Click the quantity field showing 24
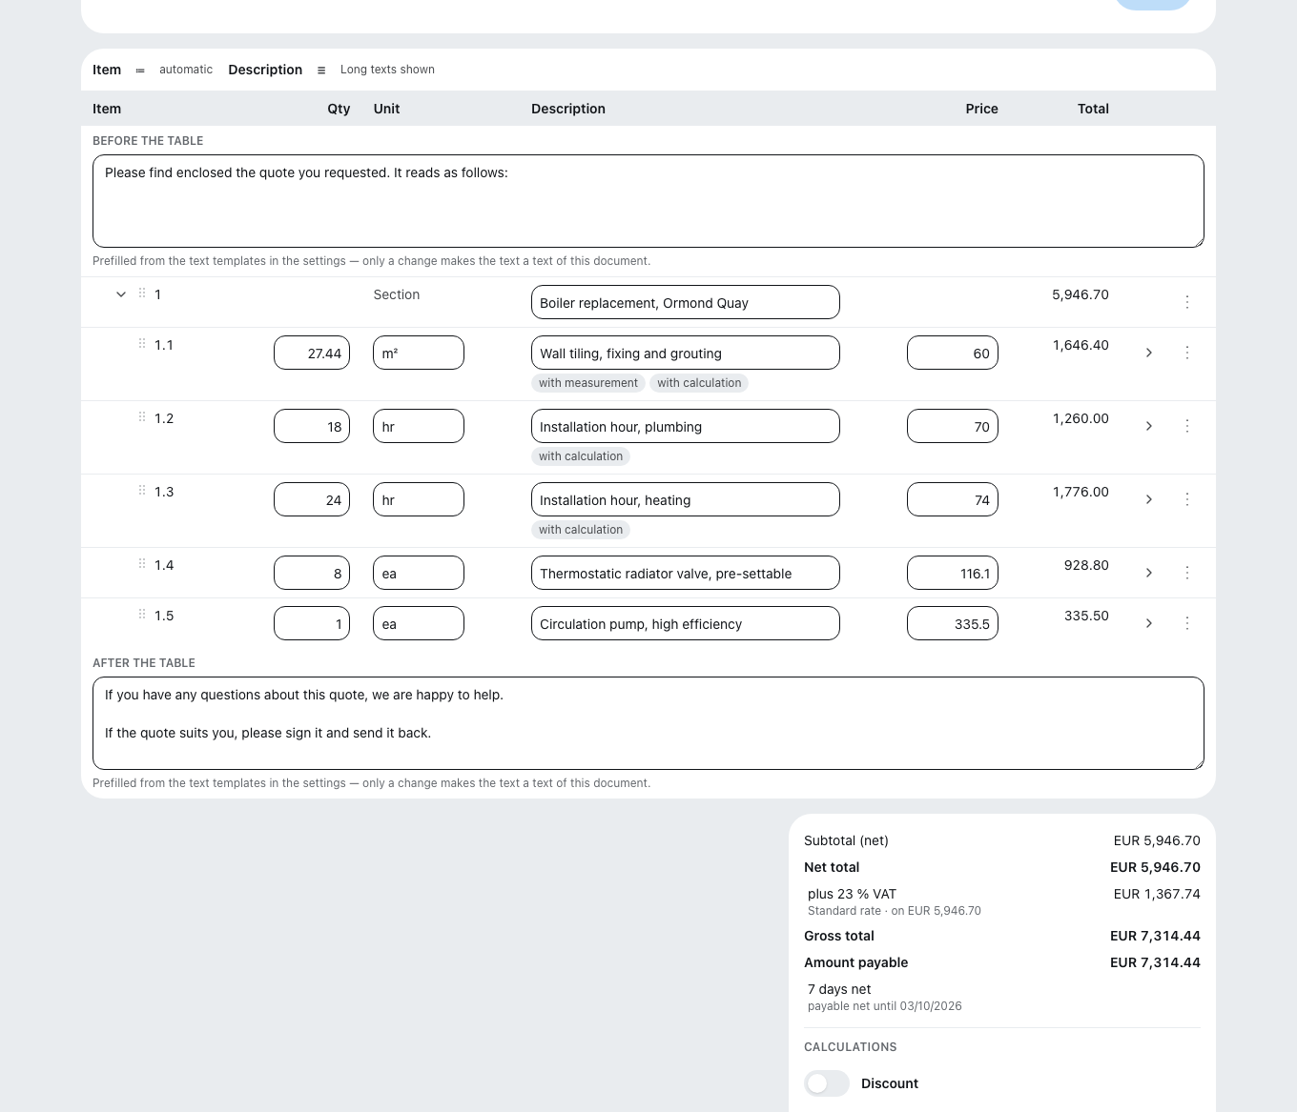The image size is (1297, 1112). pos(312,499)
